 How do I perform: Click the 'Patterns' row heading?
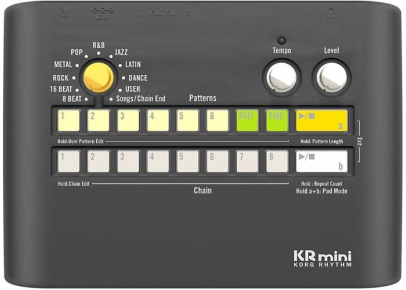pos(203,98)
